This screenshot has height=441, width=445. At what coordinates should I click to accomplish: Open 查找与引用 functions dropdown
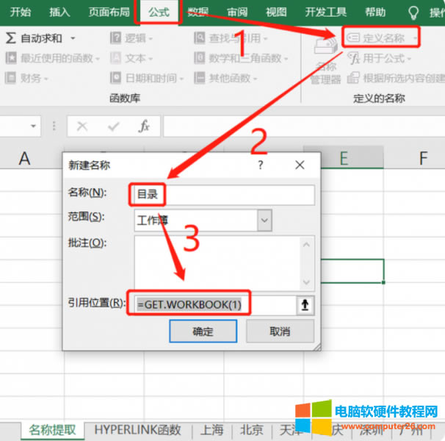[x=231, y=38]
